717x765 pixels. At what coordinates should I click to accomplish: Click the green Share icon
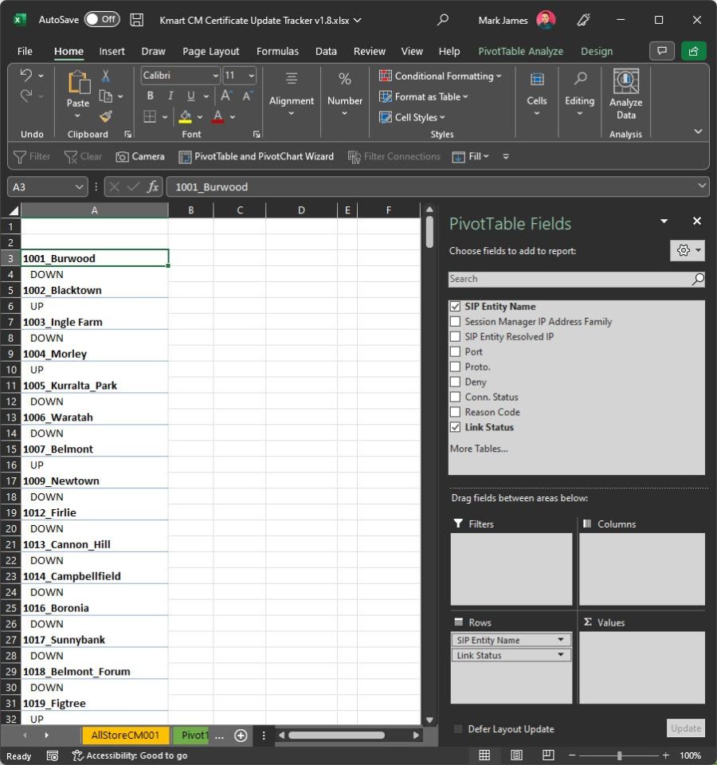point(693,51)
